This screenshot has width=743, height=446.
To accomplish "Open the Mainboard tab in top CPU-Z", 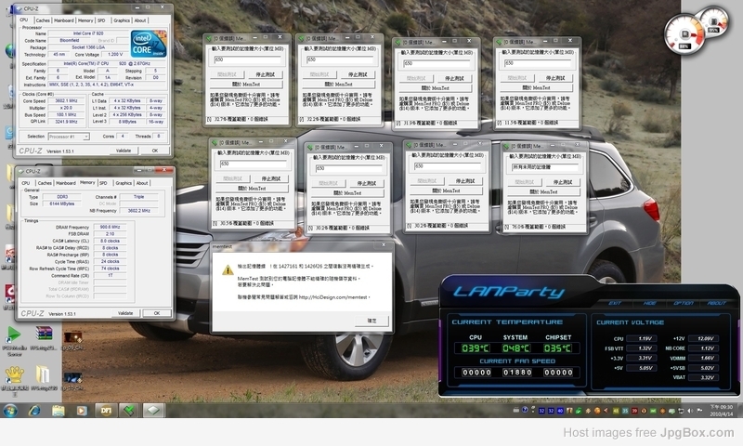I will (x=64, y=20).
